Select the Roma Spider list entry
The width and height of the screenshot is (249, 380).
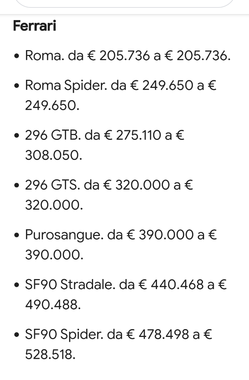tap(121, 95)
